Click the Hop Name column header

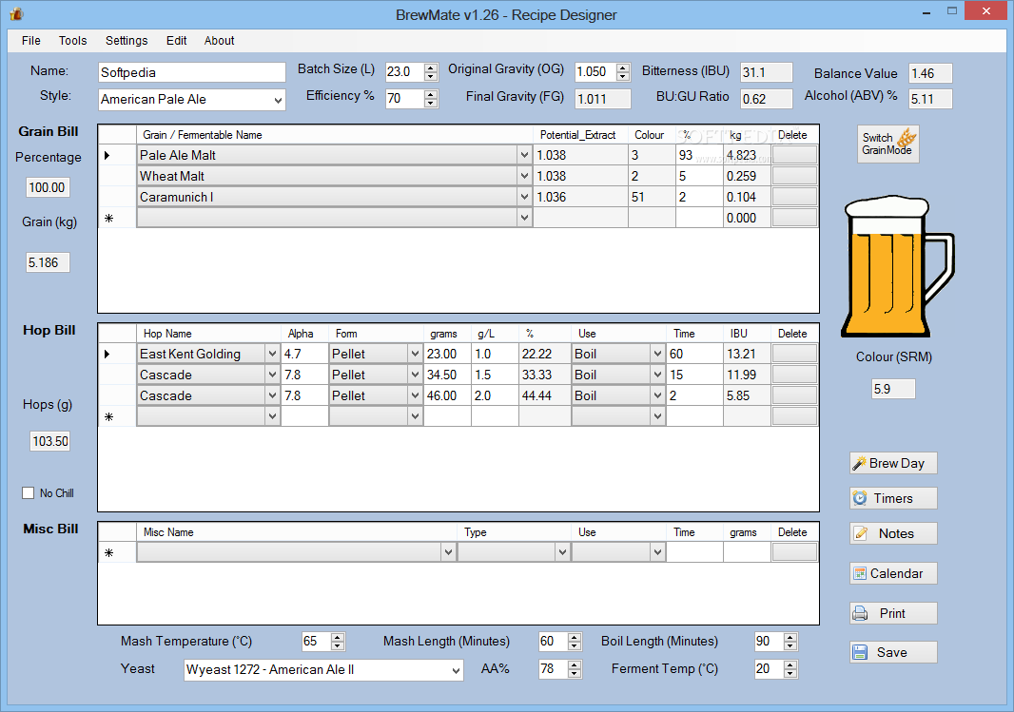click(208, 334)
